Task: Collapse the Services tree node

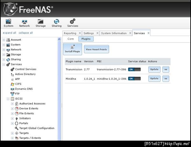Action: coord(4,64)
